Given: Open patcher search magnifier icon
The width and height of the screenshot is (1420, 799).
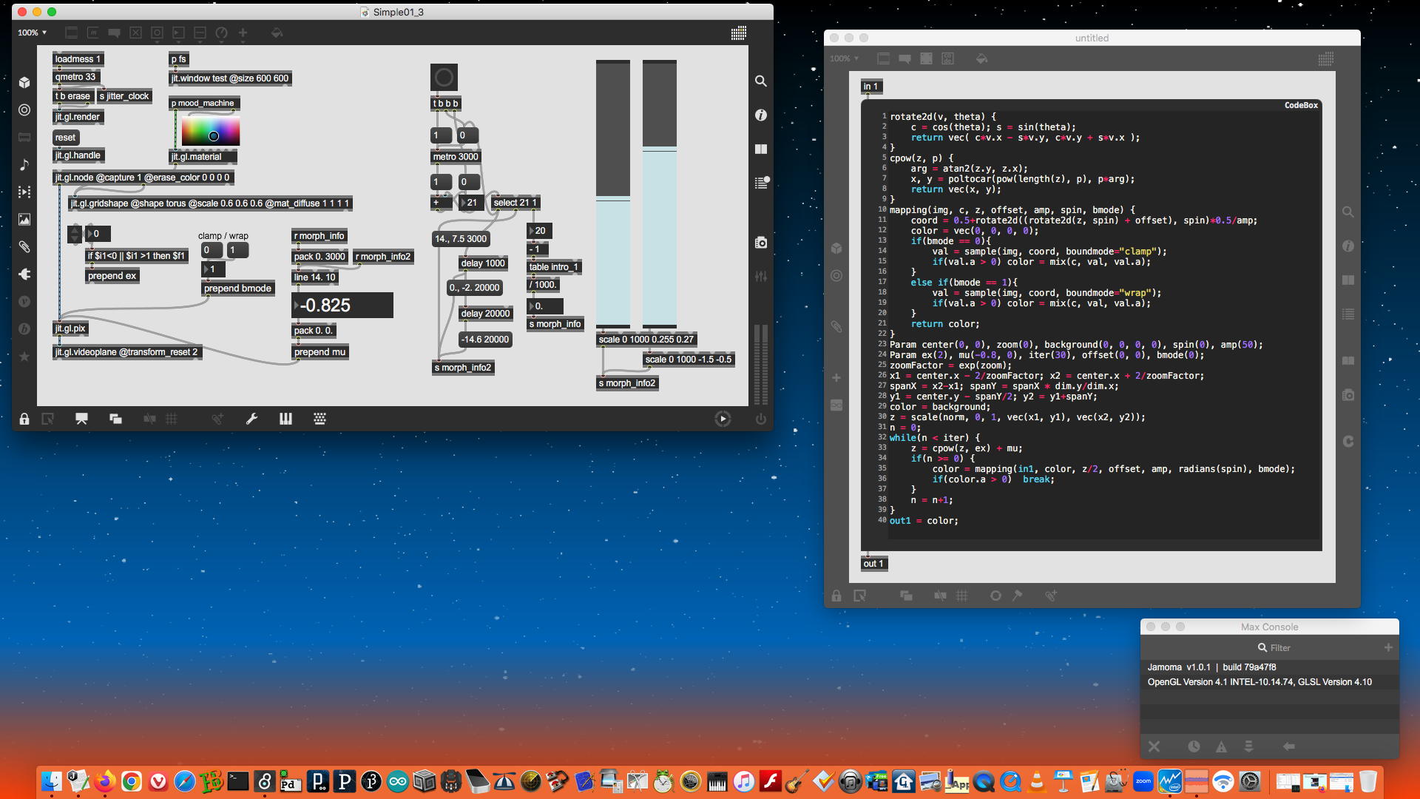Looking at the screenshot, I should [760, 81].
